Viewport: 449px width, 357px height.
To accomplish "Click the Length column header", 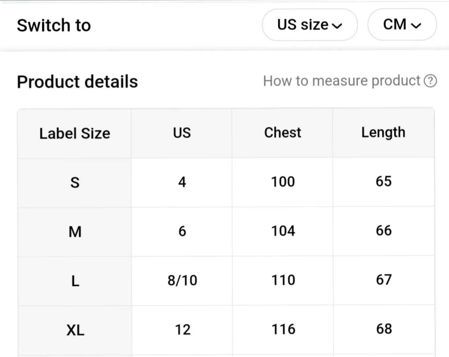I will coord(383,132).
